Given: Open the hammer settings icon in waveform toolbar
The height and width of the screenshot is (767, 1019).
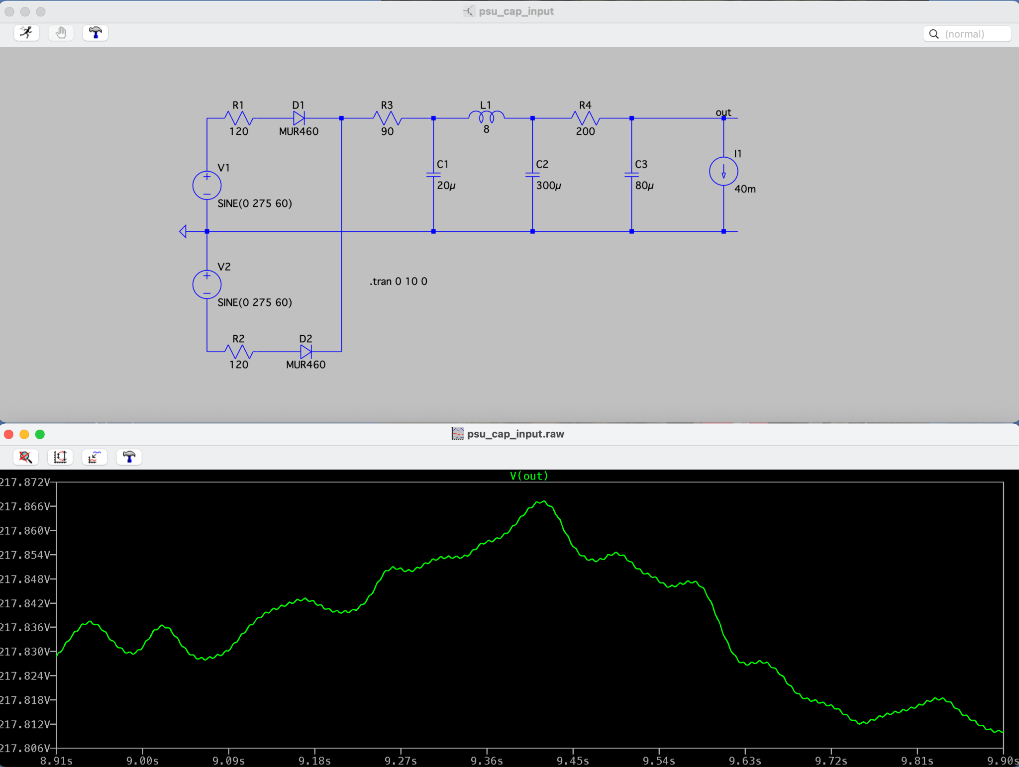Looking at the screenshot, I should 129,457.
